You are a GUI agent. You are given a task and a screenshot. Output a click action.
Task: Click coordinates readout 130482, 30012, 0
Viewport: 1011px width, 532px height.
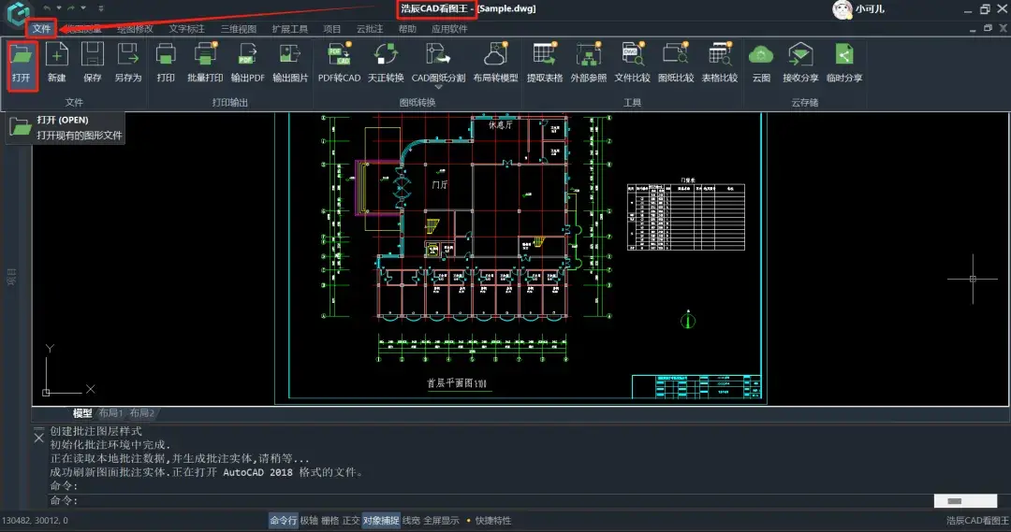point(35,521)
